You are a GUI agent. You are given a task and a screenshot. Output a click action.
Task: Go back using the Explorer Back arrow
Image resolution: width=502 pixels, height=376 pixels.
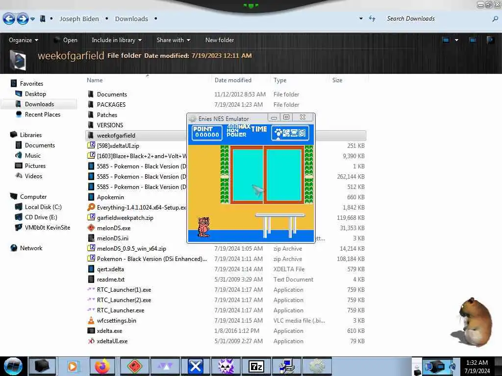(9, 19)
